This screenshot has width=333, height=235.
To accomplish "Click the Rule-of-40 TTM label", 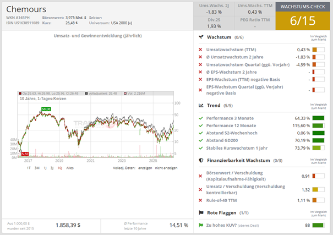I will [x=221, y=200].
